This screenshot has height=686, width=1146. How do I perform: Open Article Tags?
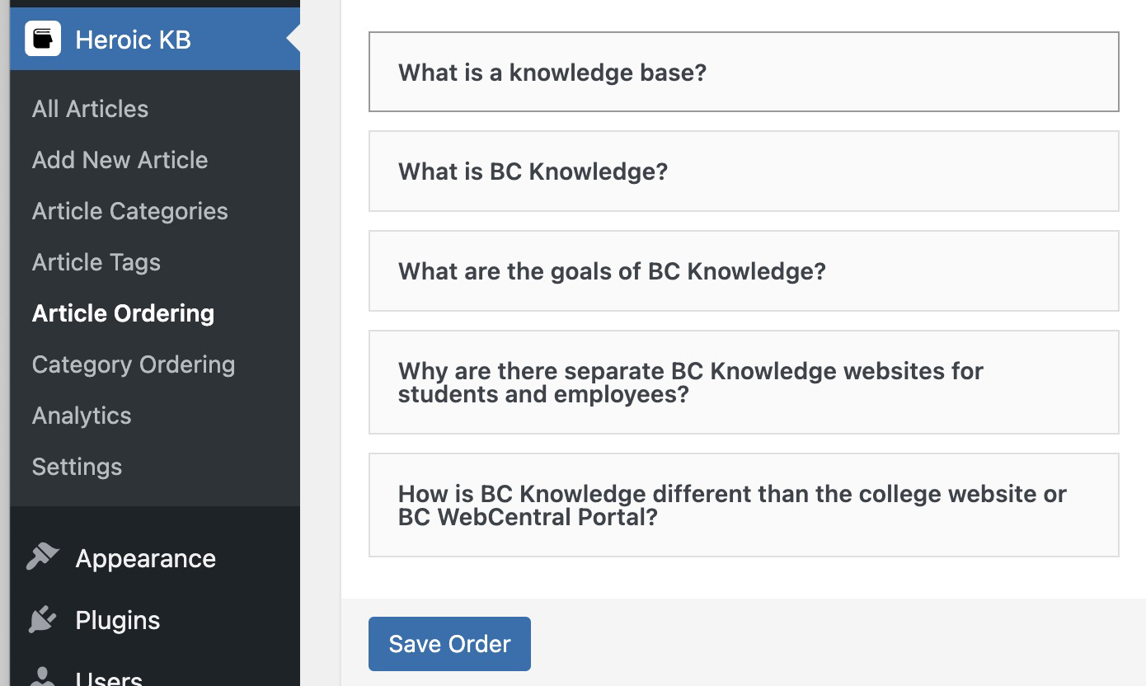click(x=96, y=262)
